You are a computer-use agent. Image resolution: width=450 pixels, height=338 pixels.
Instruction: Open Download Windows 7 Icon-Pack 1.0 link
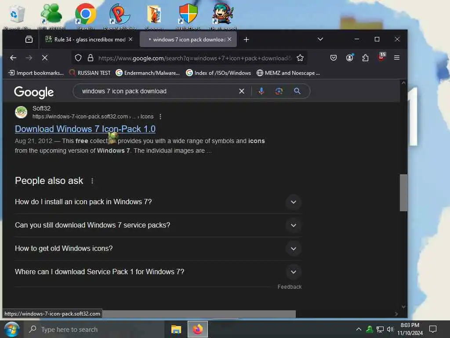85,129
